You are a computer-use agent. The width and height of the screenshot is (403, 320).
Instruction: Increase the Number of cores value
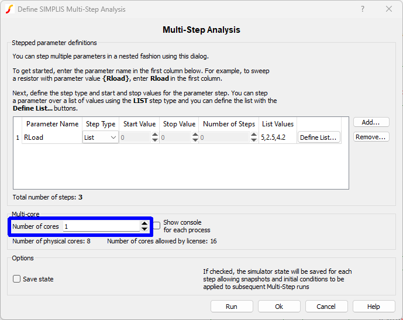click(144, 223)
